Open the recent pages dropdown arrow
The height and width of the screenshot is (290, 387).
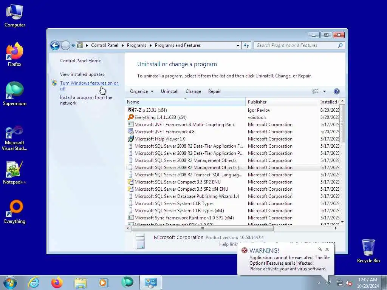pyautogui.click(x=73, y=46)
